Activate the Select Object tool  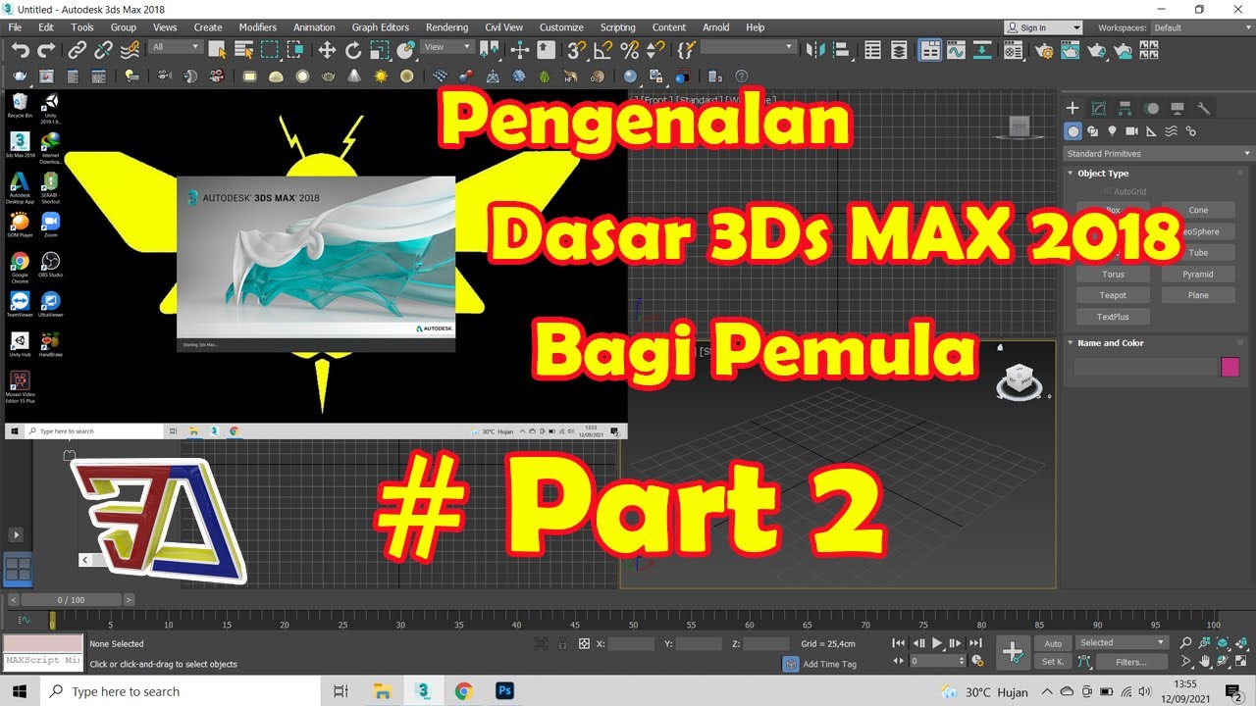218,49
